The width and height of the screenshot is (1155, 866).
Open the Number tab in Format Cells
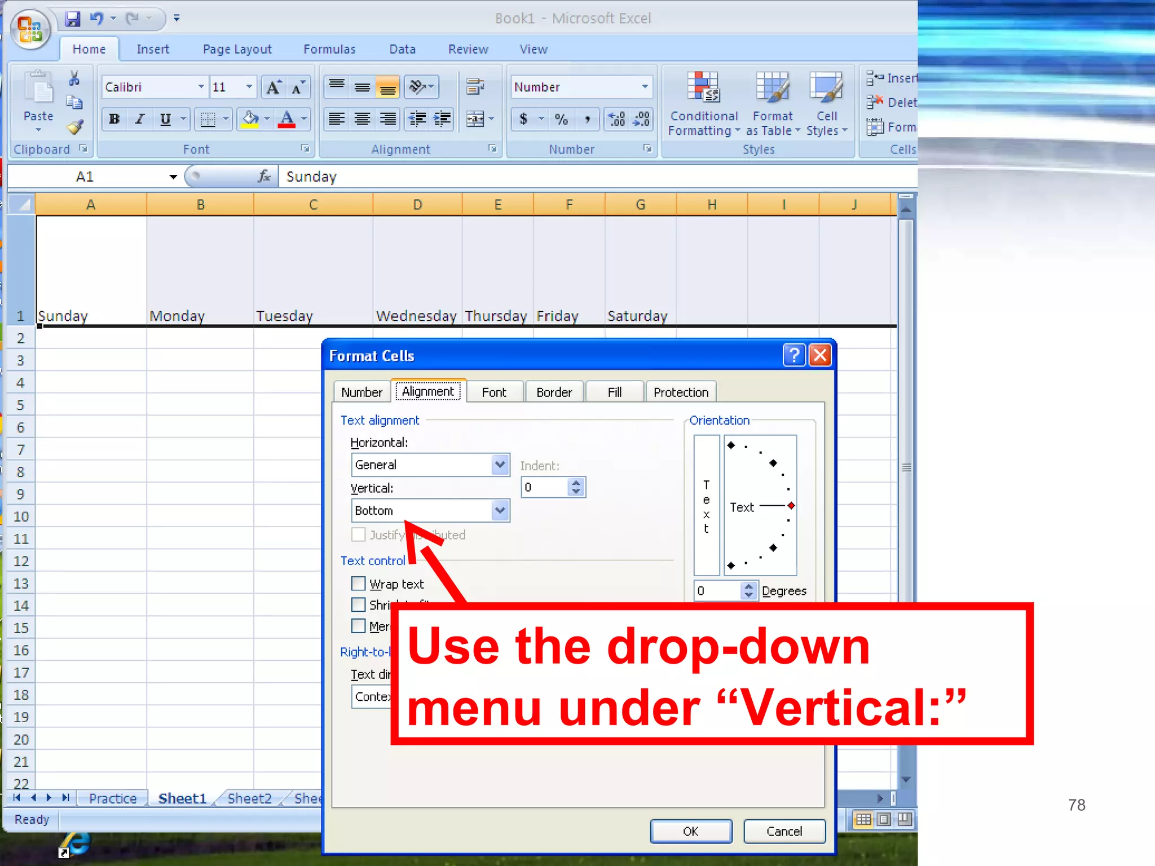[x=362, y=392]
